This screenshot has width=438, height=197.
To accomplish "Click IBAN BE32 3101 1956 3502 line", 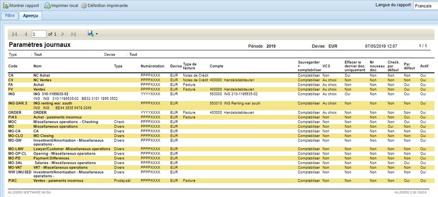I will (99, 99).
